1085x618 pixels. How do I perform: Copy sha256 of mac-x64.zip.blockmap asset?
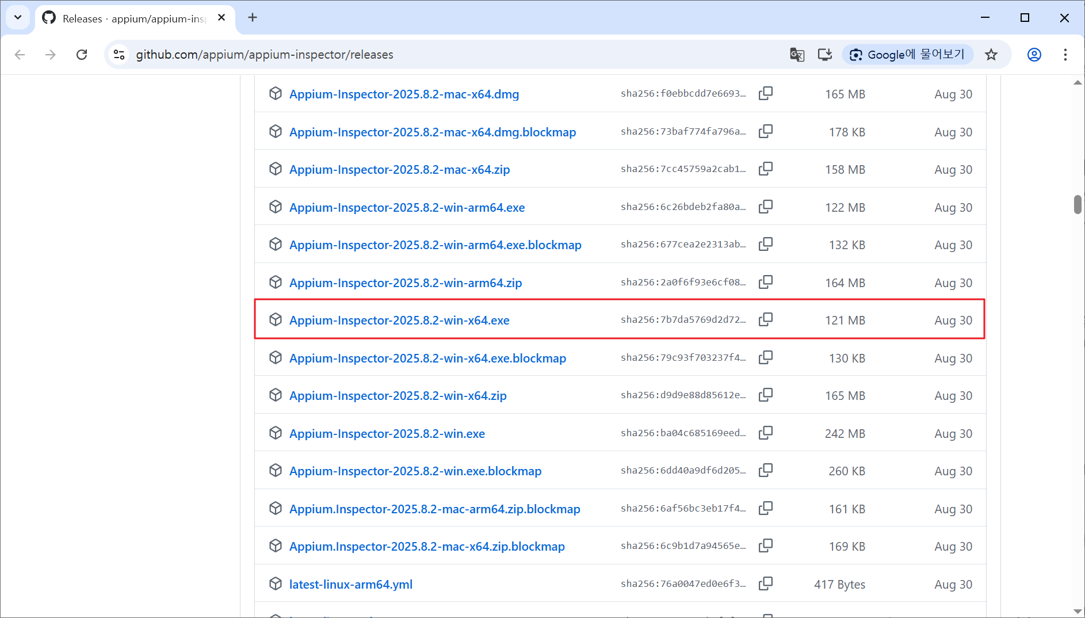click(765, 545)
